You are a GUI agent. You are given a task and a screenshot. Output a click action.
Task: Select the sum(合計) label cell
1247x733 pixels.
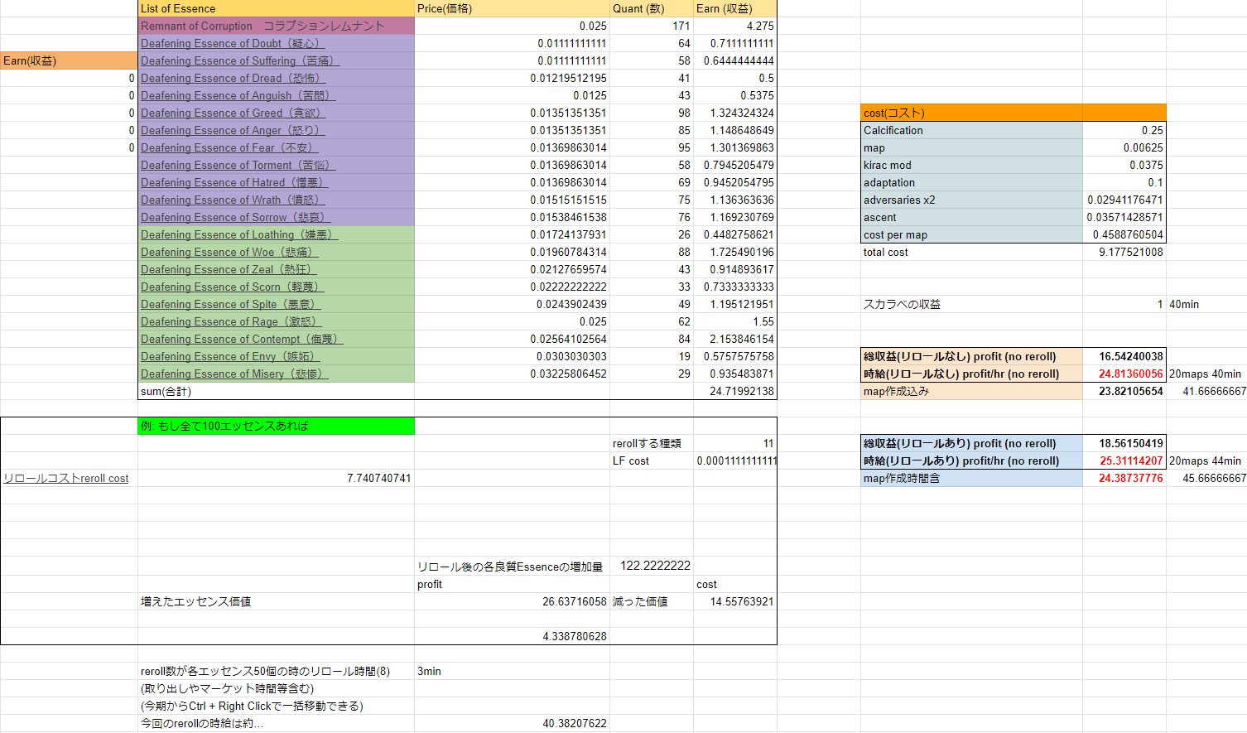coord(276,391)
